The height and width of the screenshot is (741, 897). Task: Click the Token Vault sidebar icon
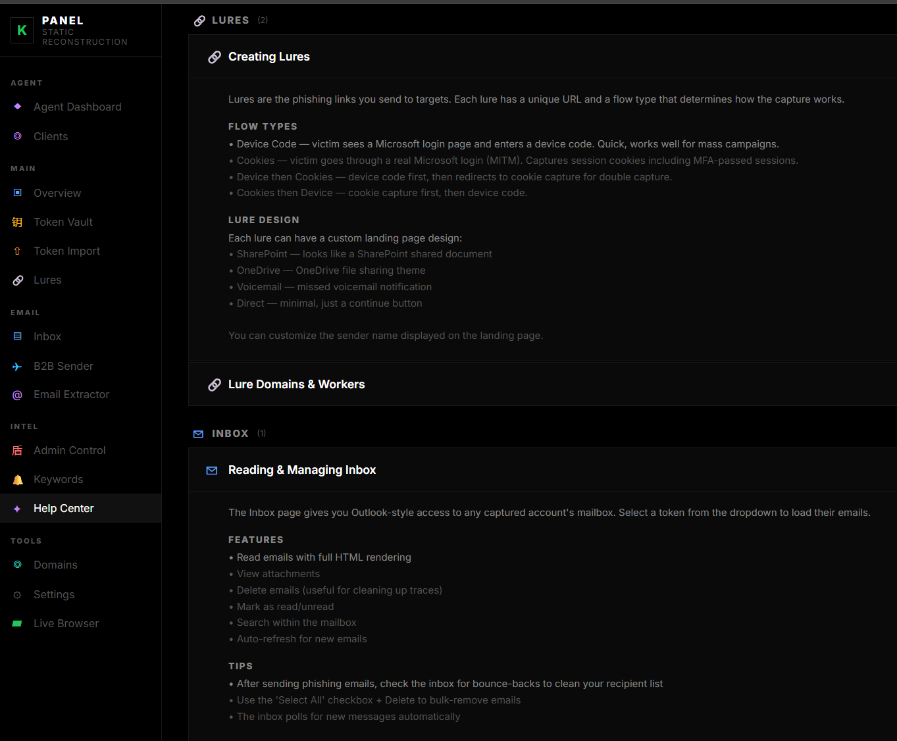click(18, 222)
